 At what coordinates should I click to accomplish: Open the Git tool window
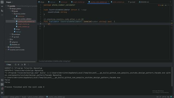2,93
